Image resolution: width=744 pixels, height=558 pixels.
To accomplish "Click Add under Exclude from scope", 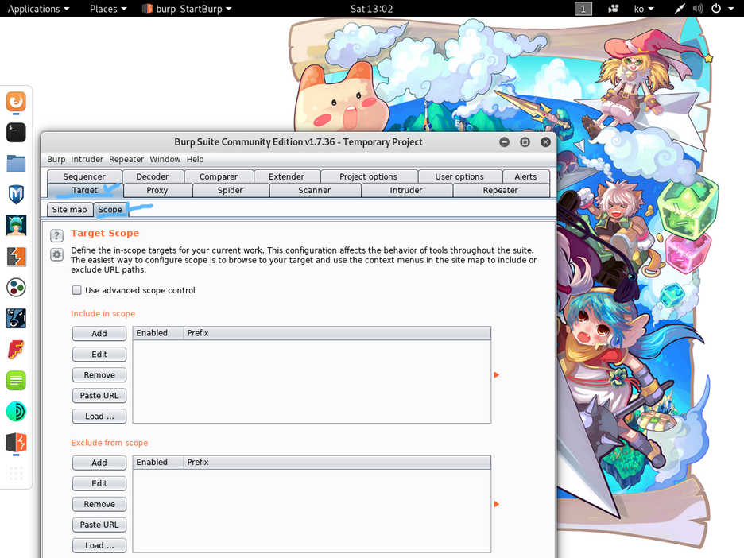I will pyautogui.click(x=99, y=463).
